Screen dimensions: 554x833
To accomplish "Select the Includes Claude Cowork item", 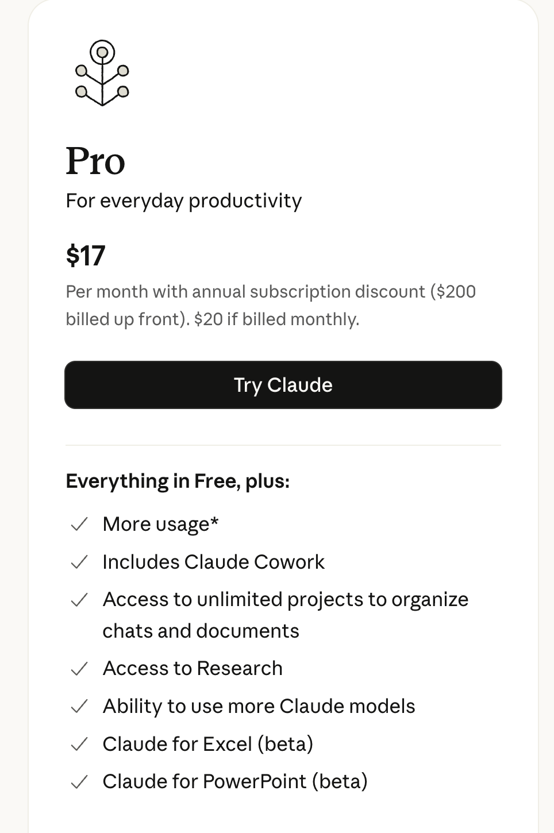I will pyautogui.click(x=213, y=562).
